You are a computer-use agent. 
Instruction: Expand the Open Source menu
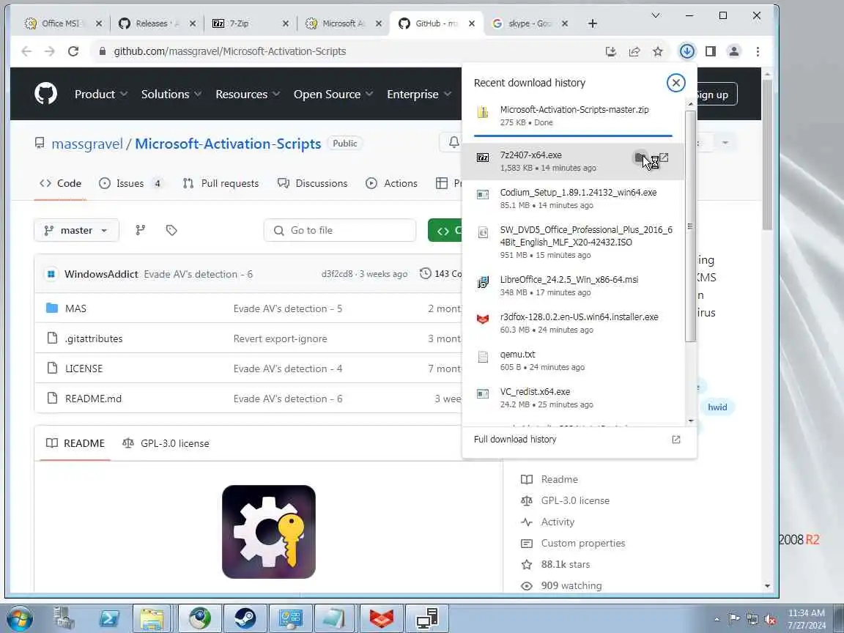[x=333, y=95]
